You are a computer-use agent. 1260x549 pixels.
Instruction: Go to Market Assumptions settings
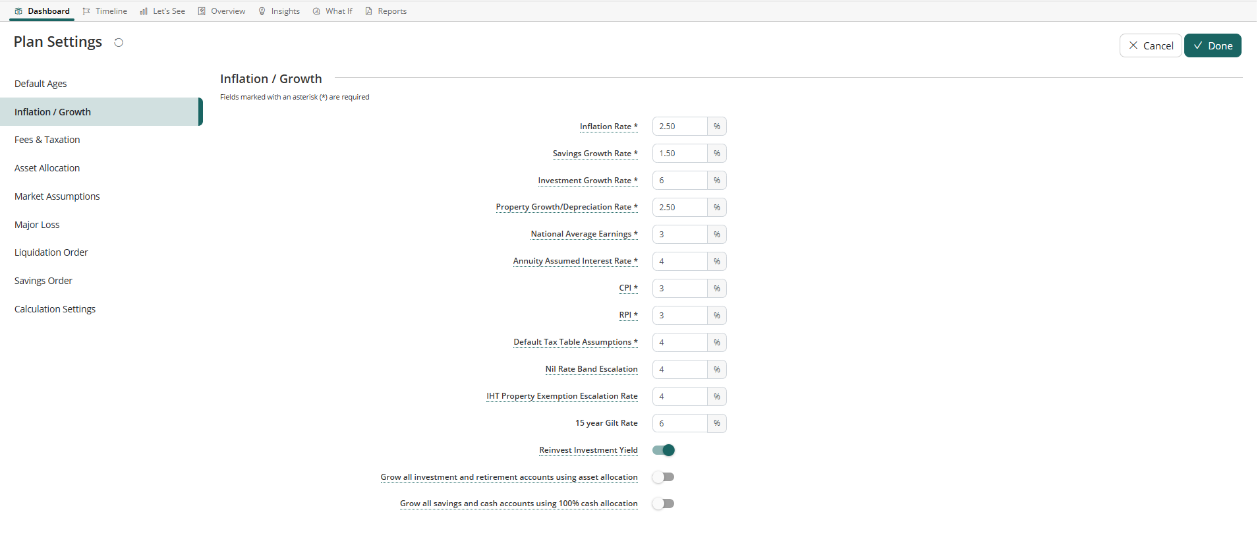coord(57,196)
